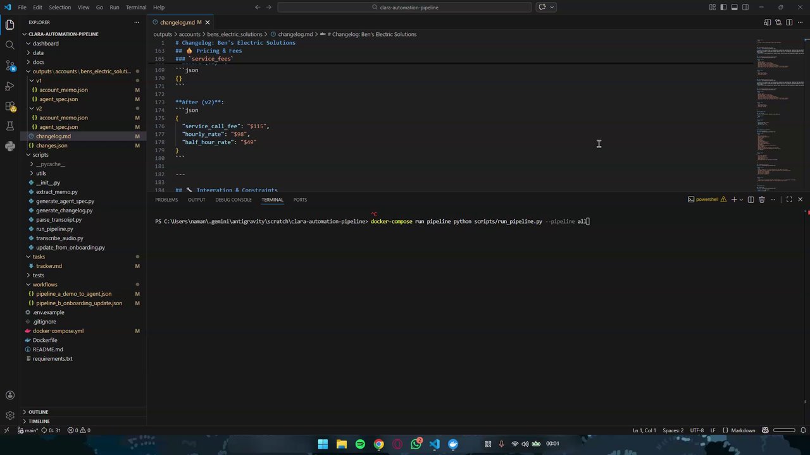Open the remote window indicator in status bar
The image size is (810, 455).
pyautogui.click(x=6, y=430)
